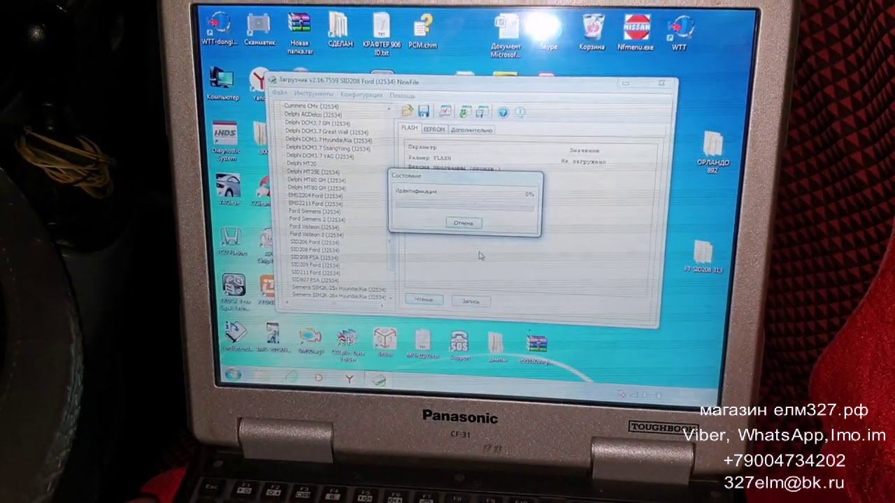
Task: Click the Не загружено value cell
Action: coord(583,161)
